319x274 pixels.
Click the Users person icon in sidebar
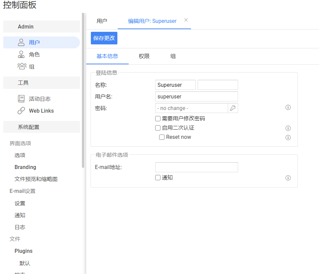[x=21, y=42]
